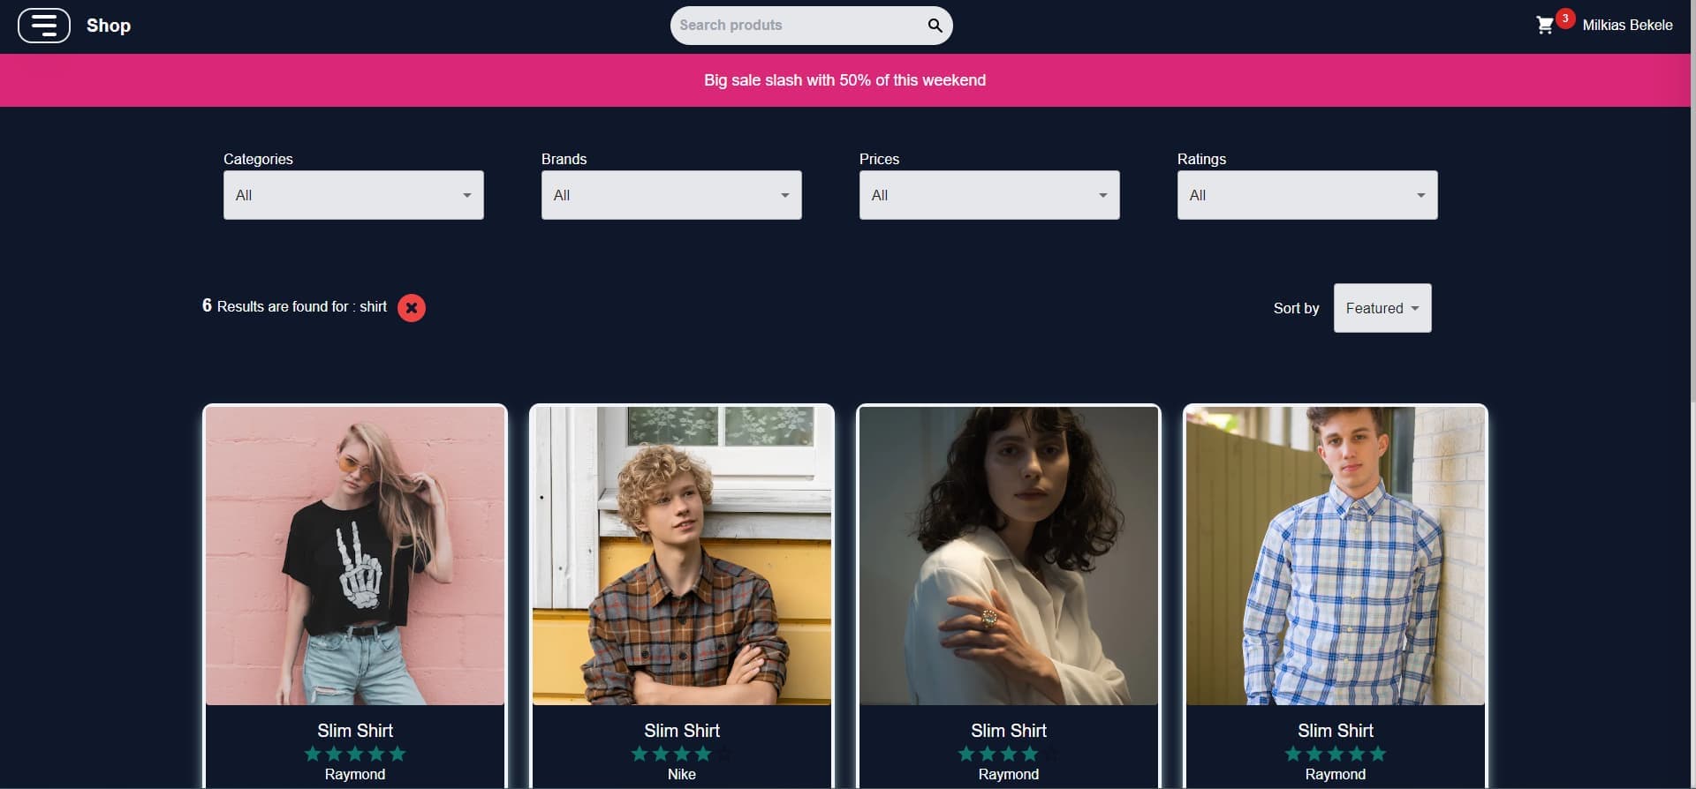Image resolution: width=1696 pixels, height=789 pixels.
Task: Expand the Brands dropdown
Action: coord(671,195)
